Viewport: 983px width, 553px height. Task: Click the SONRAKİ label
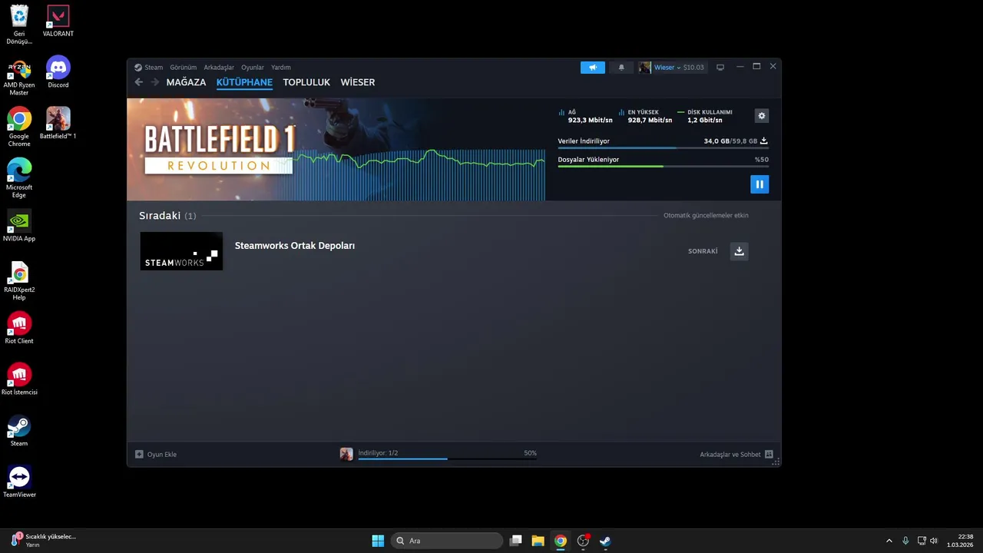pyautogui.click(x=703, y=251)
